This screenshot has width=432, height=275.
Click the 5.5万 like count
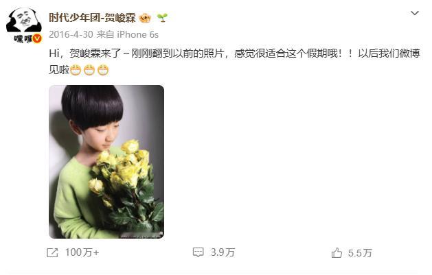tap(360, 253)
